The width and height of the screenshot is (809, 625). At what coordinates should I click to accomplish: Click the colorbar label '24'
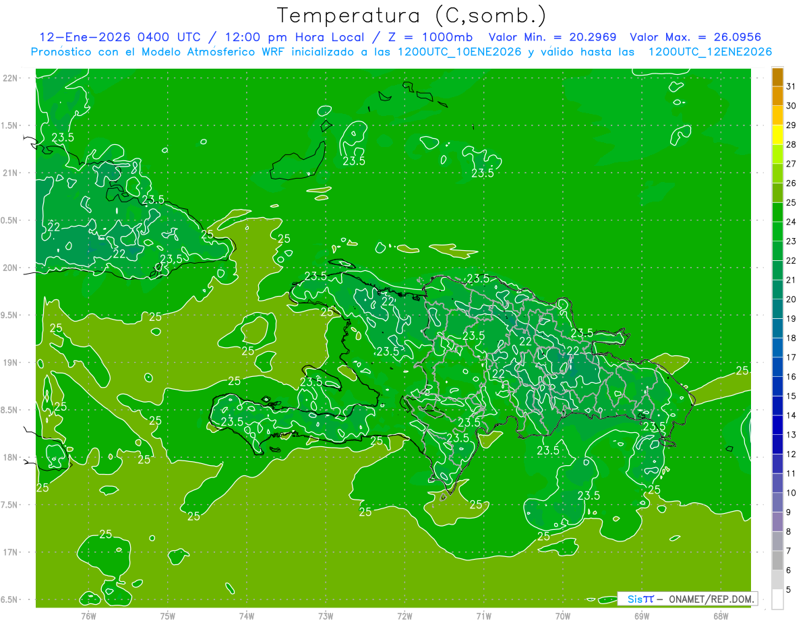[791, 222]
